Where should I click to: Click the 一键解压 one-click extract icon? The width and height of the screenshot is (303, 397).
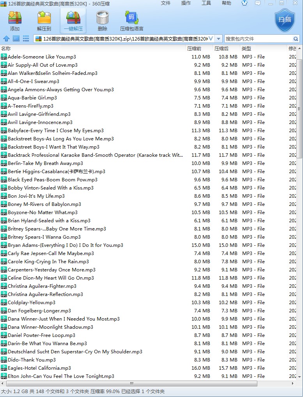point(73,21)
